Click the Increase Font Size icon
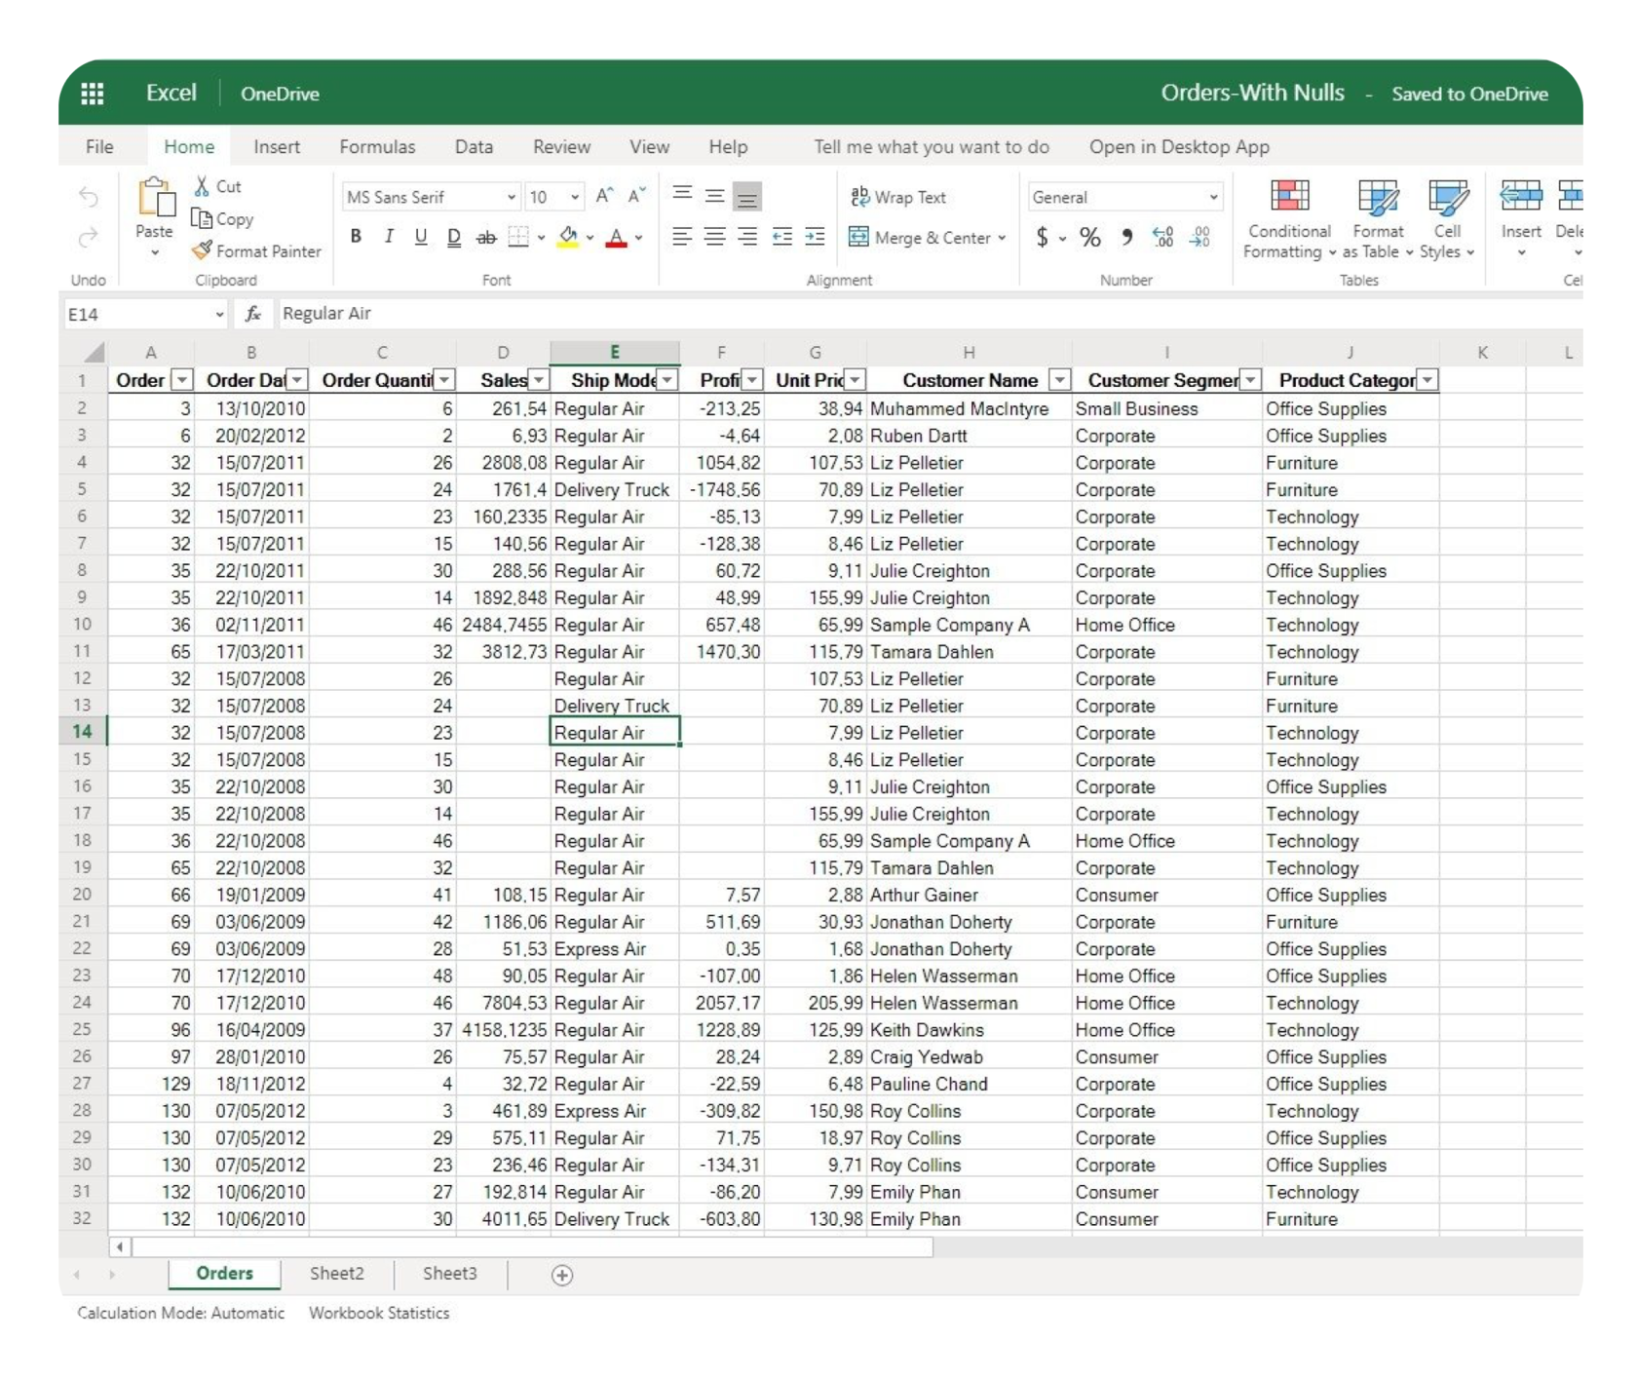Image resolution: width=1637 pixels, height=1378 pixels. point(604,196)
